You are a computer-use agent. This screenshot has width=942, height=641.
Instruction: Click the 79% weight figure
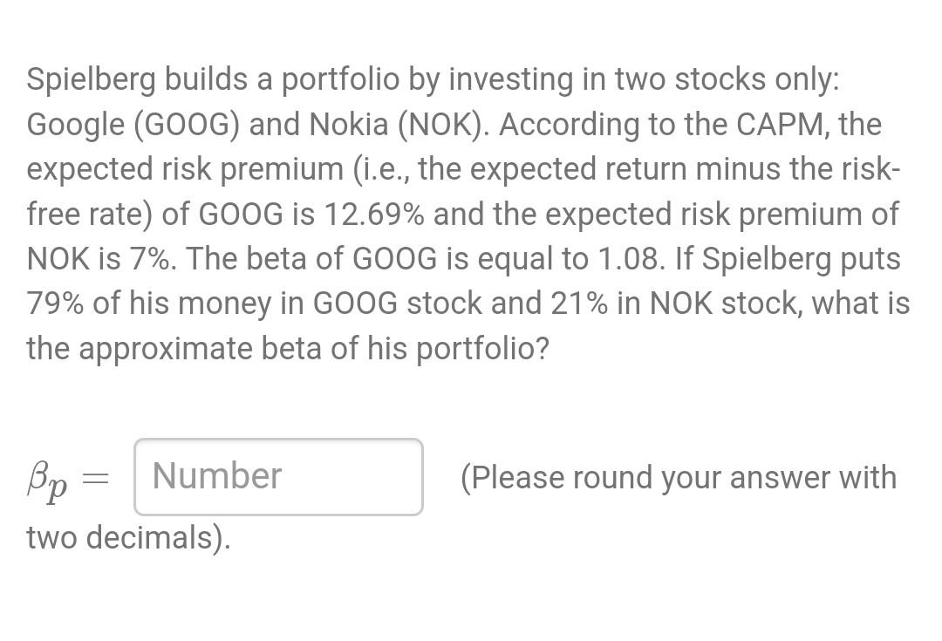pyautogui.click(x=55, y=303)
